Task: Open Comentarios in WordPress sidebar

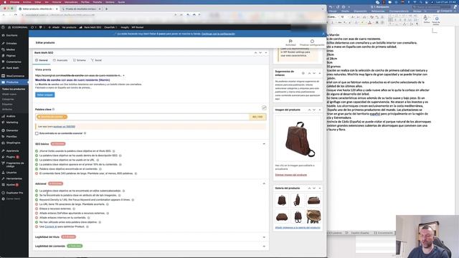Action: click(x=14, y=62)
